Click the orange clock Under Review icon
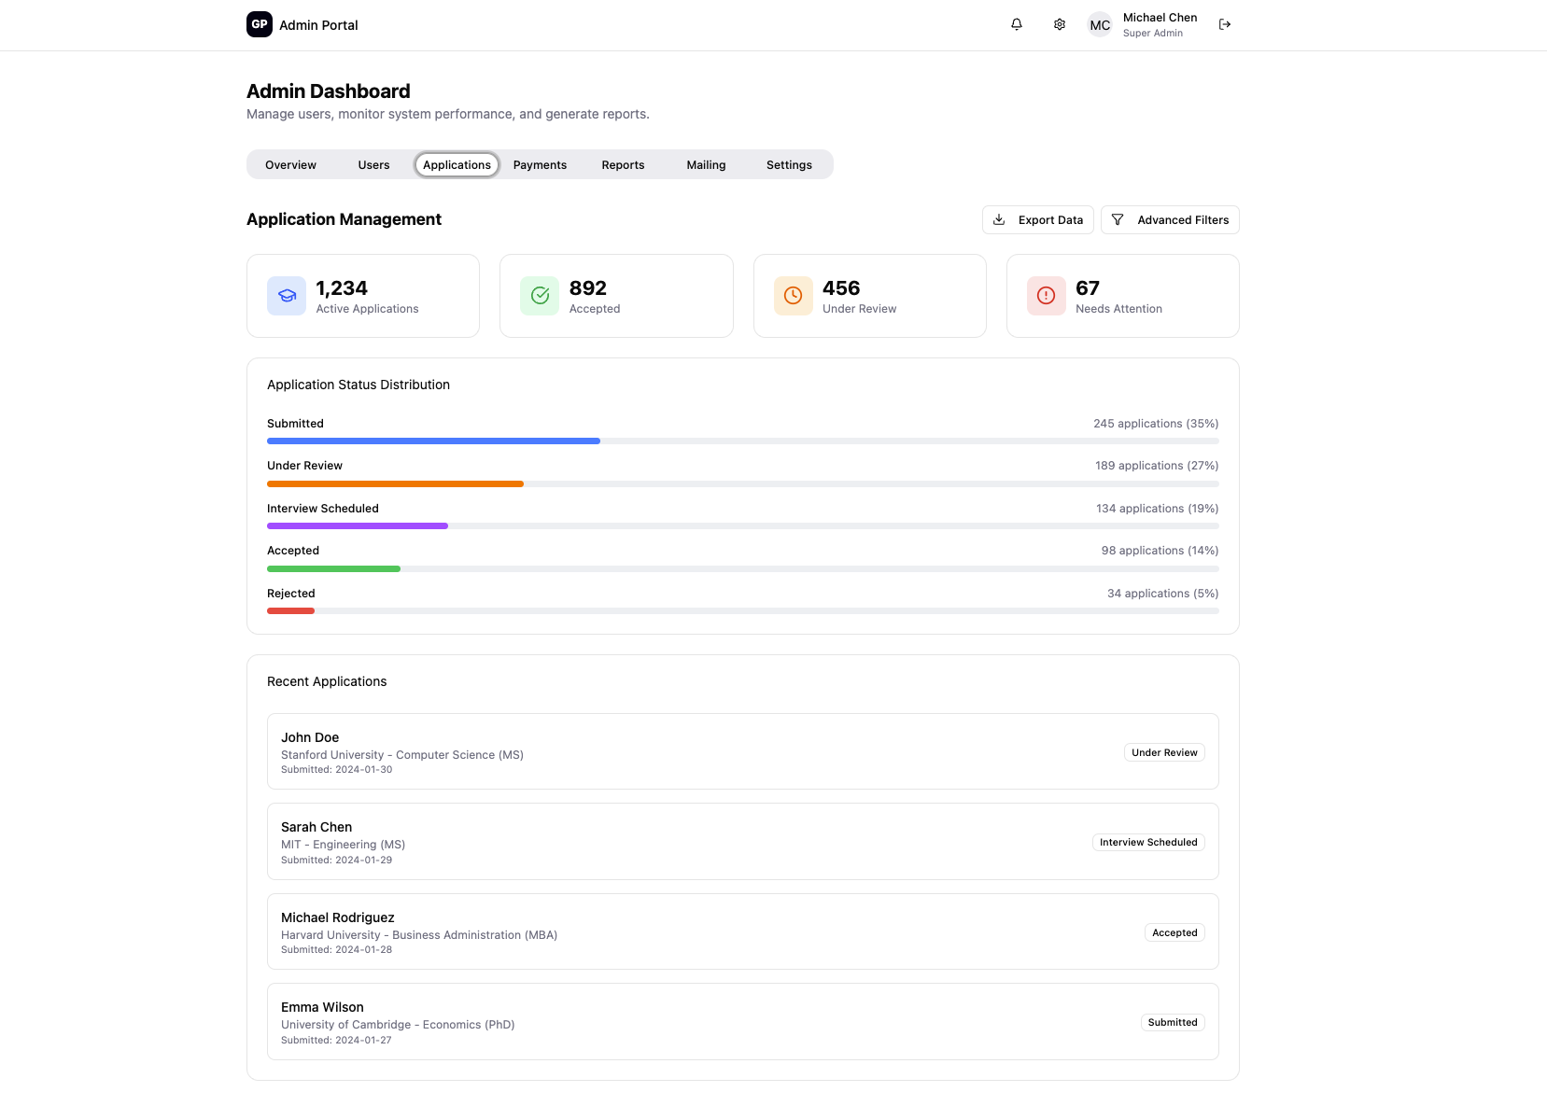 click(x=793, y=296)
